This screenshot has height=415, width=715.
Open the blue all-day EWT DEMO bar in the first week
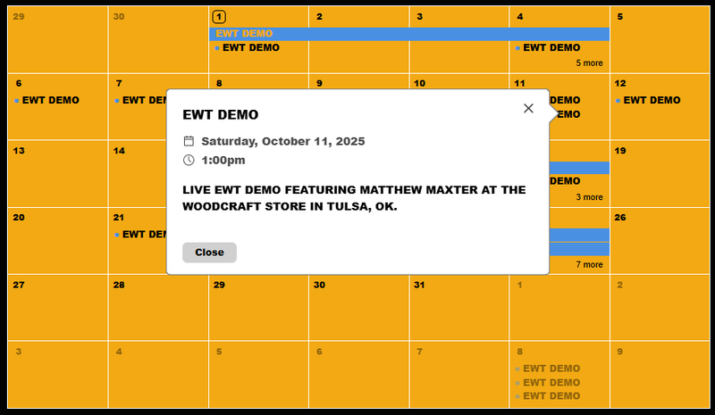point(409,34)
